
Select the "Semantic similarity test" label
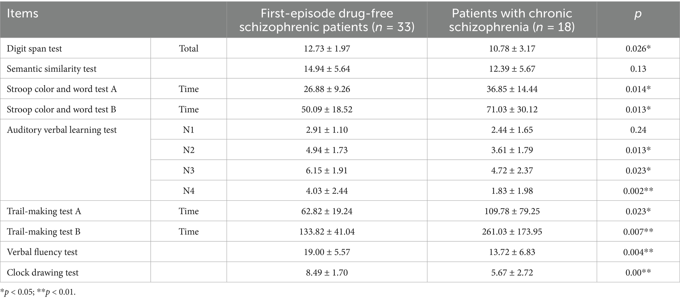(x=52, y=69)
